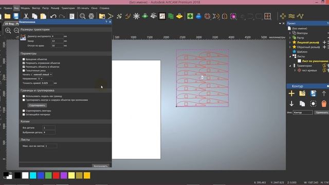Click the Redo arrow in toolbar
The width and height of the screenshot is (329, 185).
[x=62, y=16]
